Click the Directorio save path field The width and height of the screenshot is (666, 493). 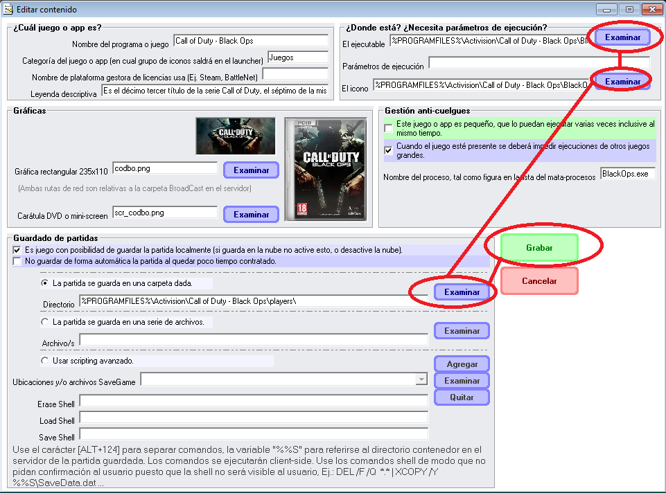click(x=254, y=301)
